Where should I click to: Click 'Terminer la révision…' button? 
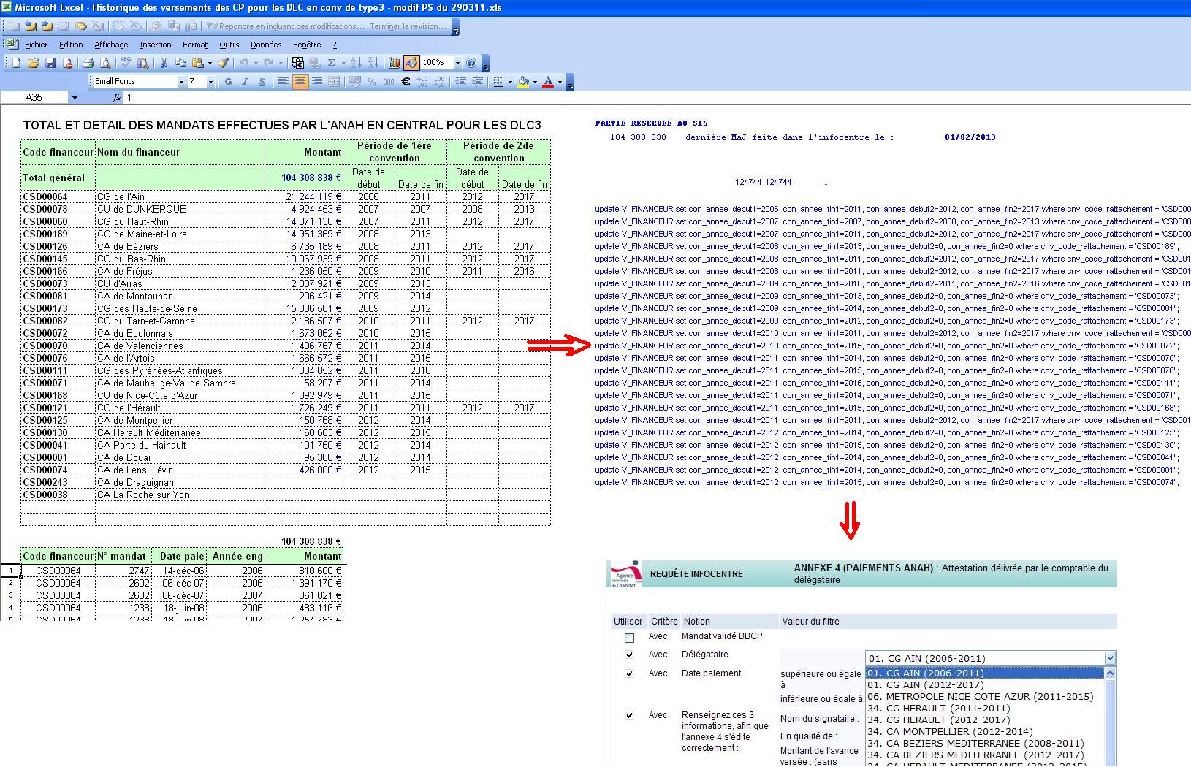pos(408,26)
